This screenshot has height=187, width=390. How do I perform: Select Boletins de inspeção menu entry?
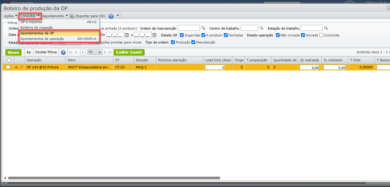59,28
